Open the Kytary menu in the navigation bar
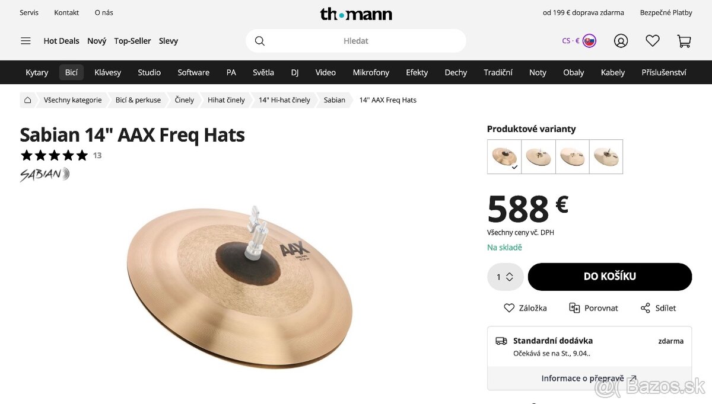The width and height of the screenshot is (712, 404). (37, 72)
